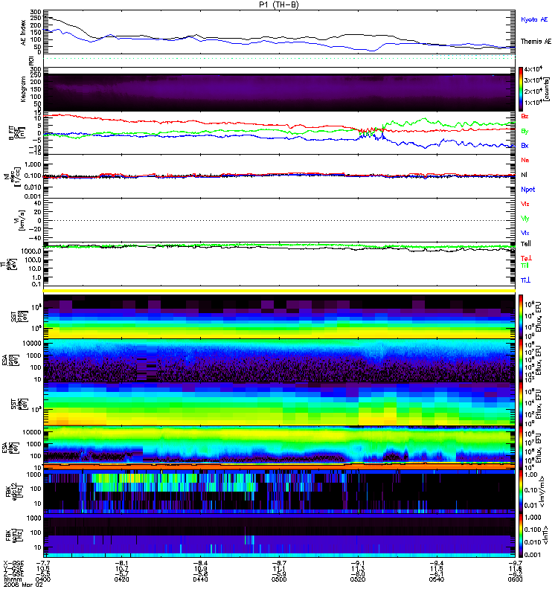Click the FBK mV/m color bar
Viewport: 558px width, 595px height.
coord(521,492)
